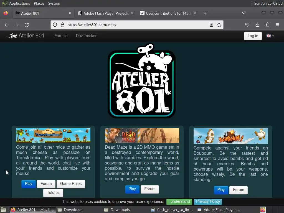Screen dimensions: 284x213
Task: Click the site padlock icon
Action: [x=63, y=25]
